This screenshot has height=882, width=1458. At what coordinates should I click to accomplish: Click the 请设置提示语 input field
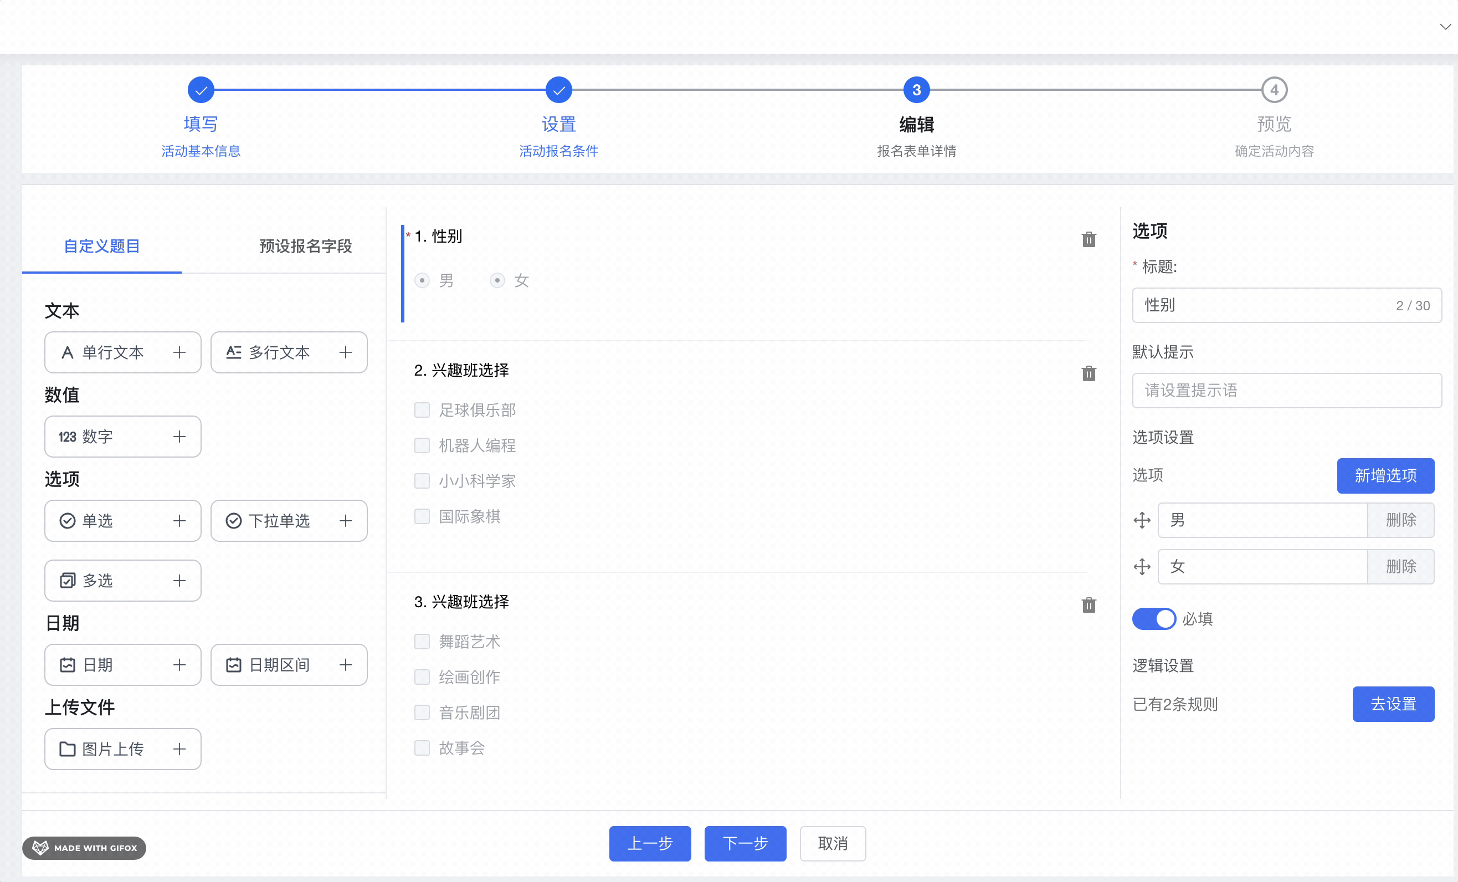click(1286, 391)
